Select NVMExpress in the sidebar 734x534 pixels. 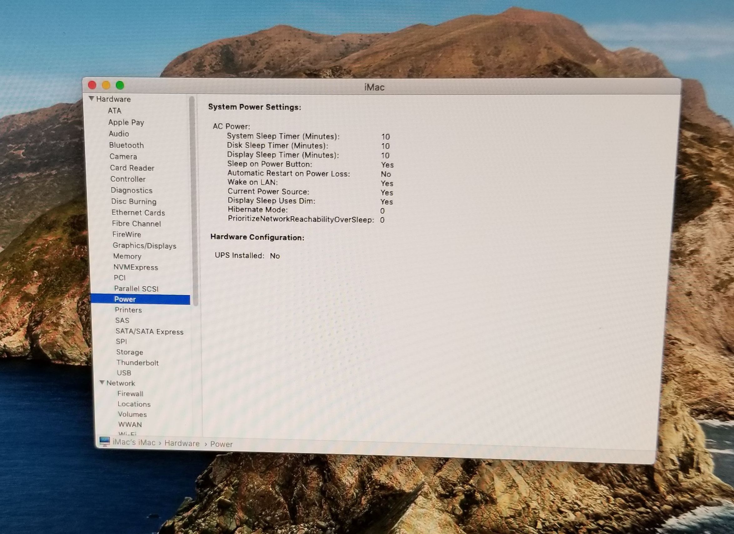click(x=136, y=267)
